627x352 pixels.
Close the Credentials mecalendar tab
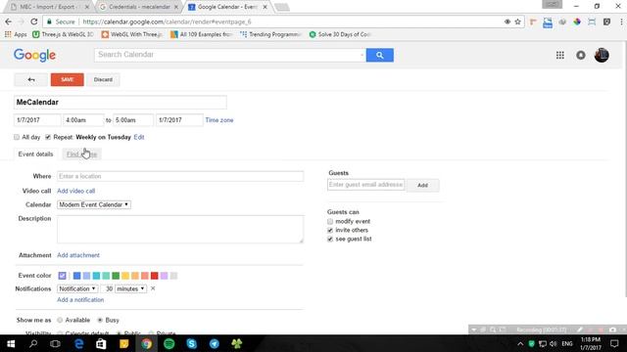tap(176, 7)
